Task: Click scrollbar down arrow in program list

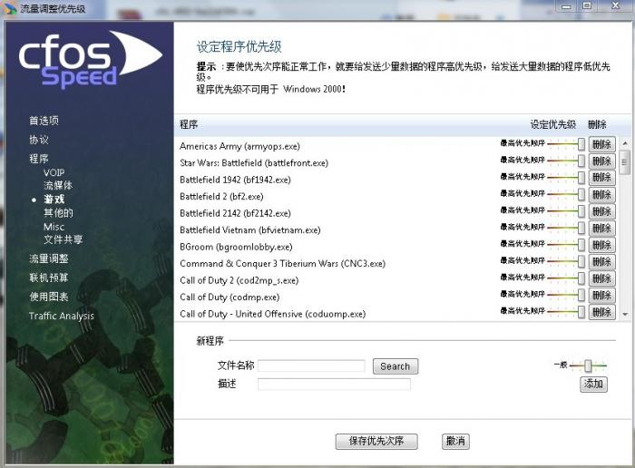Action: [x=625, y=315]
